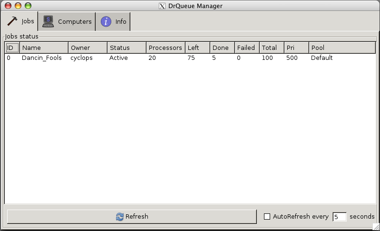Click the job ID 0 cell
Image resolution: width=380 pixels, height=231 pixels.
[9, 58]
